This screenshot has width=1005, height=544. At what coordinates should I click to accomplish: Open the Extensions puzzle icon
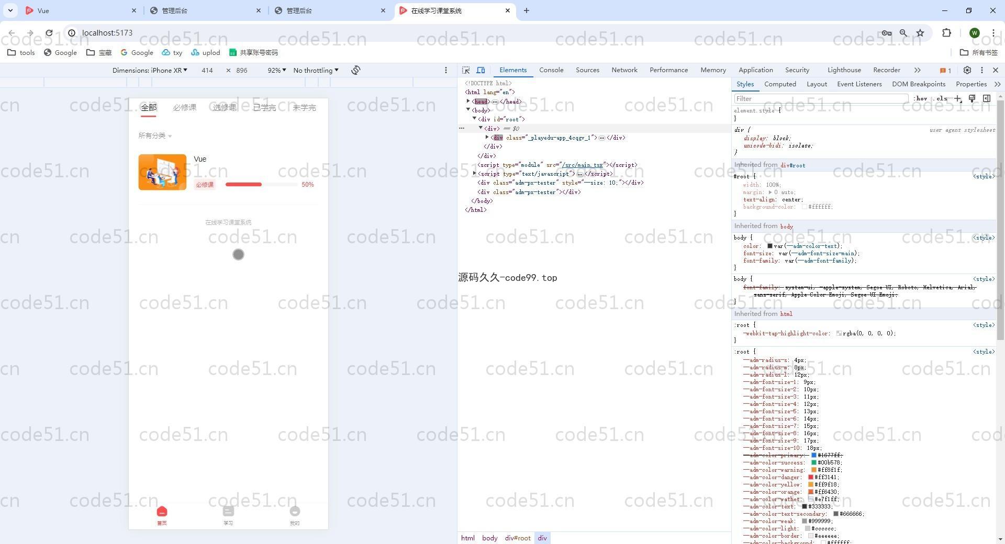point(946,33)
